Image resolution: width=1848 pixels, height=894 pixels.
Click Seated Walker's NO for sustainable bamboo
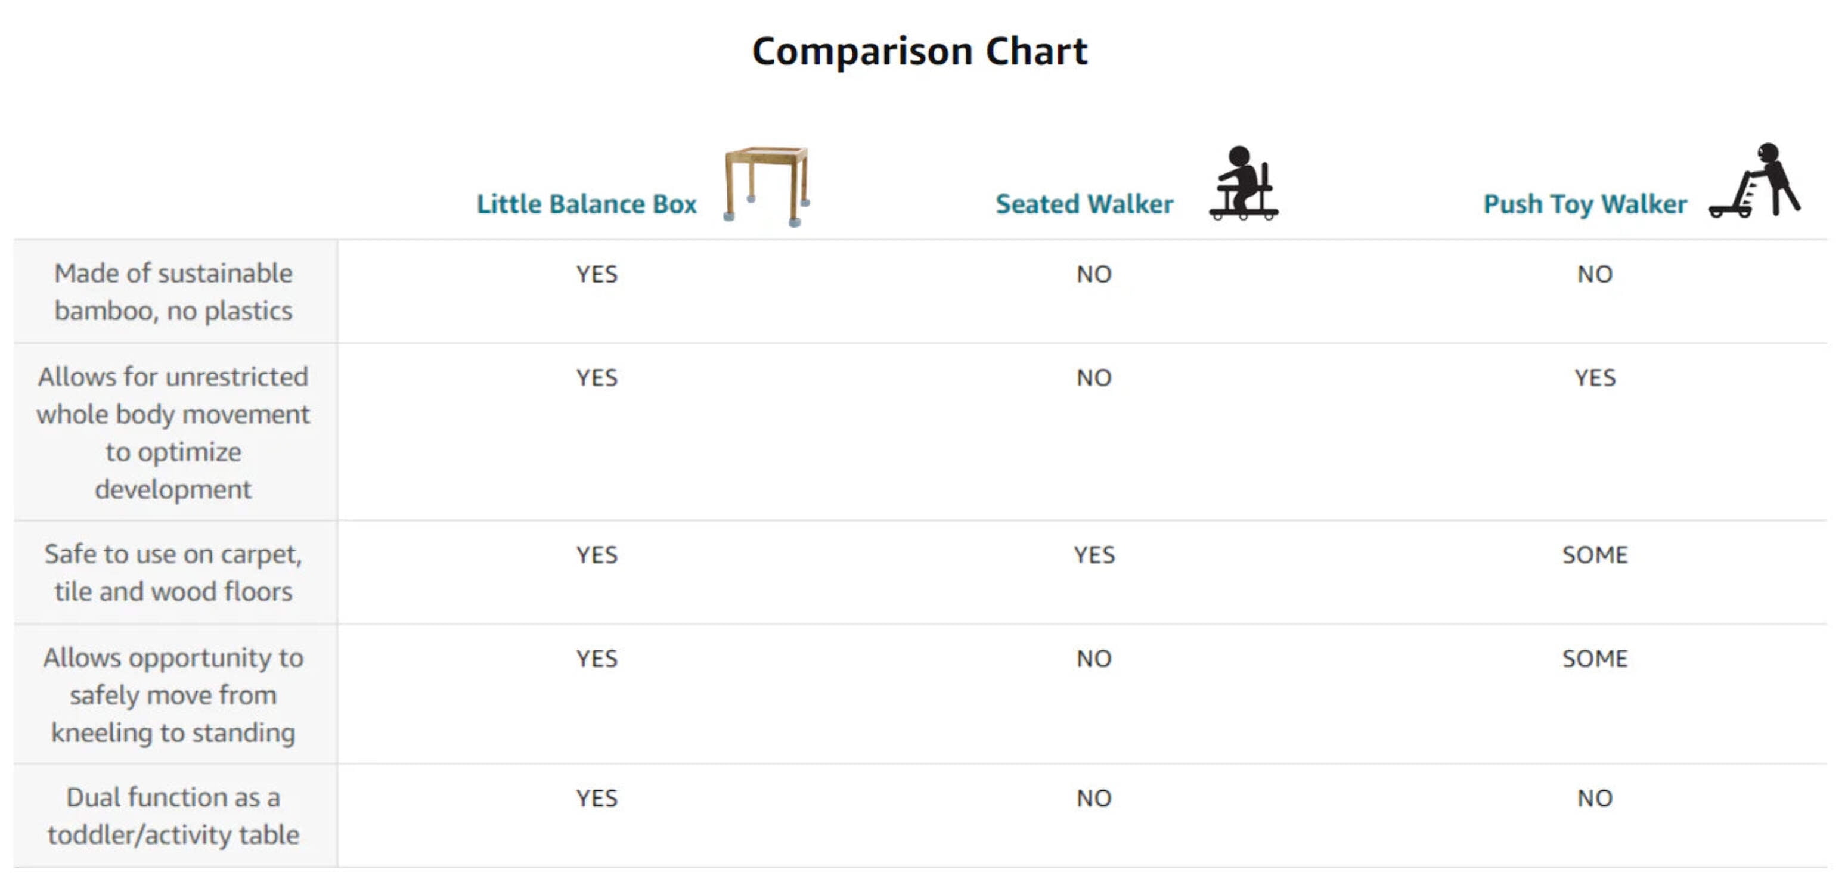click(1094, 274)
